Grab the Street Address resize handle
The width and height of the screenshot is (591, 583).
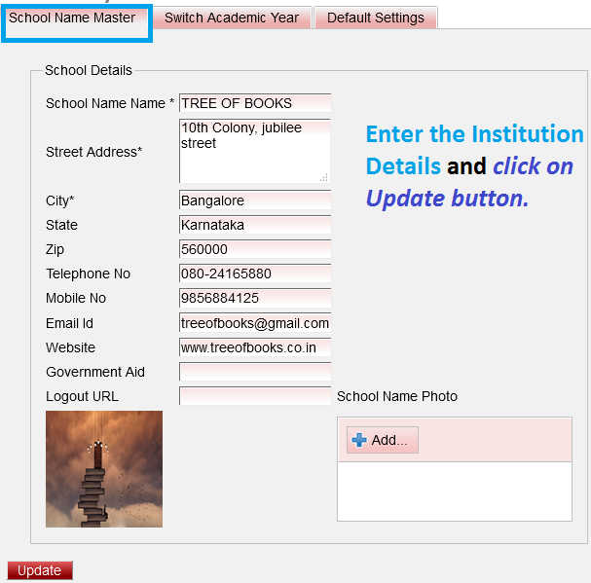pyautogui.click(x=324, y=176)
